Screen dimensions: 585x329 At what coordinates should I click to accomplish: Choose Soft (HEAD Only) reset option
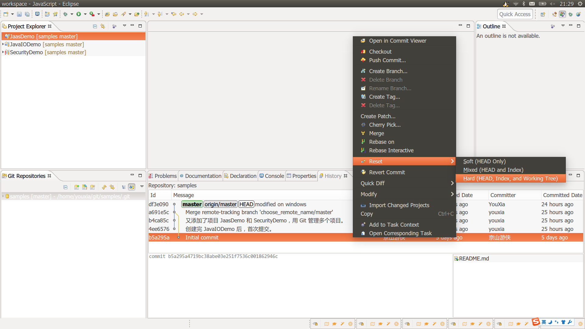click(510, 161)
